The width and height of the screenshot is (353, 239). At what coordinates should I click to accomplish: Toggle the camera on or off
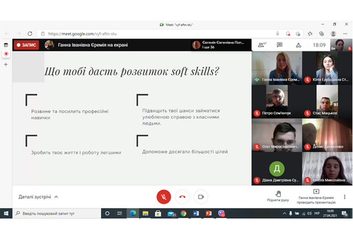point(200,197)
